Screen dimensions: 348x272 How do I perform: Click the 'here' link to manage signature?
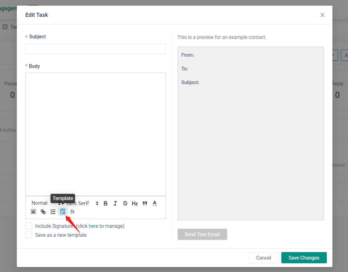(93, 226)
